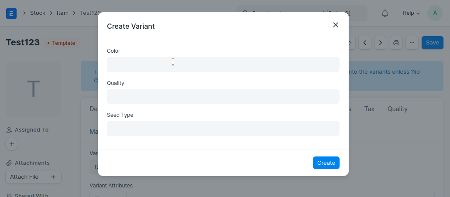Switch to the Quality tab
Viewport: 450px width, 197px height.
[397, 109]
